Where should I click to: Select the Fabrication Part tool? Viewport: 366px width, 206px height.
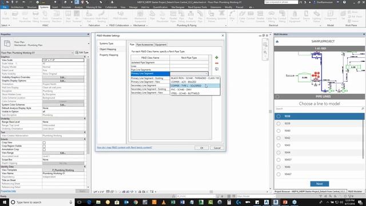(89, 16)
